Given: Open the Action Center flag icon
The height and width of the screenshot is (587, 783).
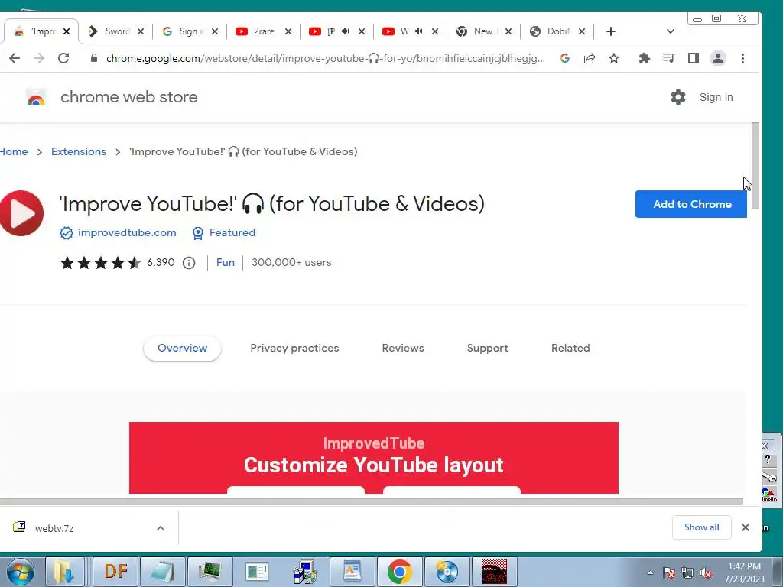Looking at the screenshot, I should (669, 572).
